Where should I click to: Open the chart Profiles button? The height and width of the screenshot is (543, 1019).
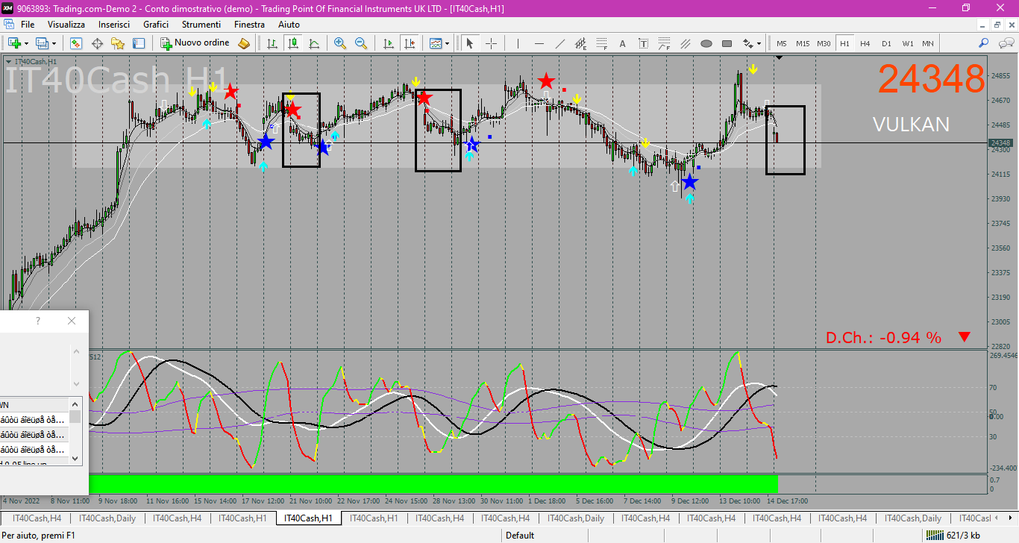coord(42,43)
